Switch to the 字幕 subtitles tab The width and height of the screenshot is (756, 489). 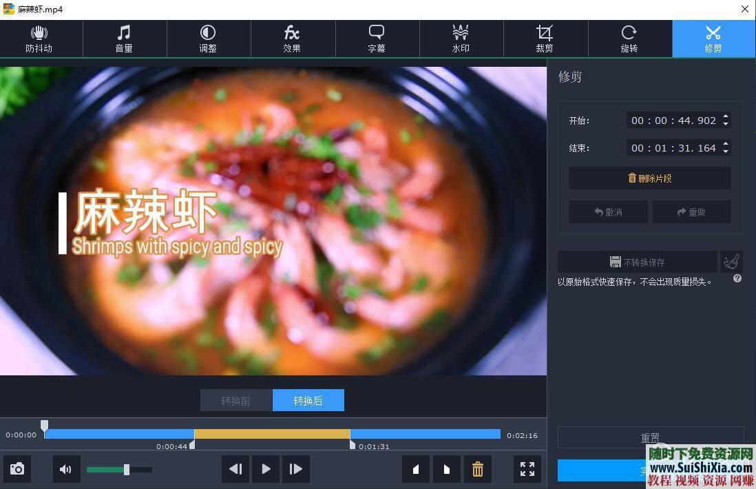pos(377,39)
